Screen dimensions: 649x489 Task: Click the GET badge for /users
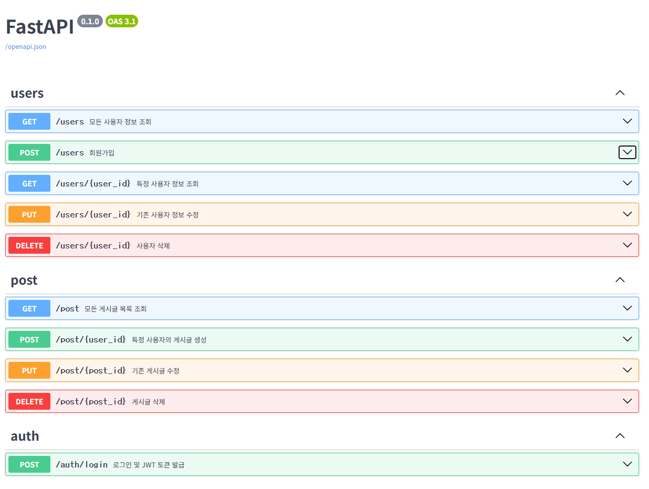(29, 121)
